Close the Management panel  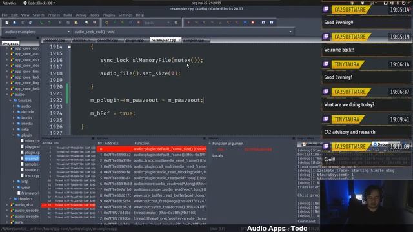tap(37, 38)
